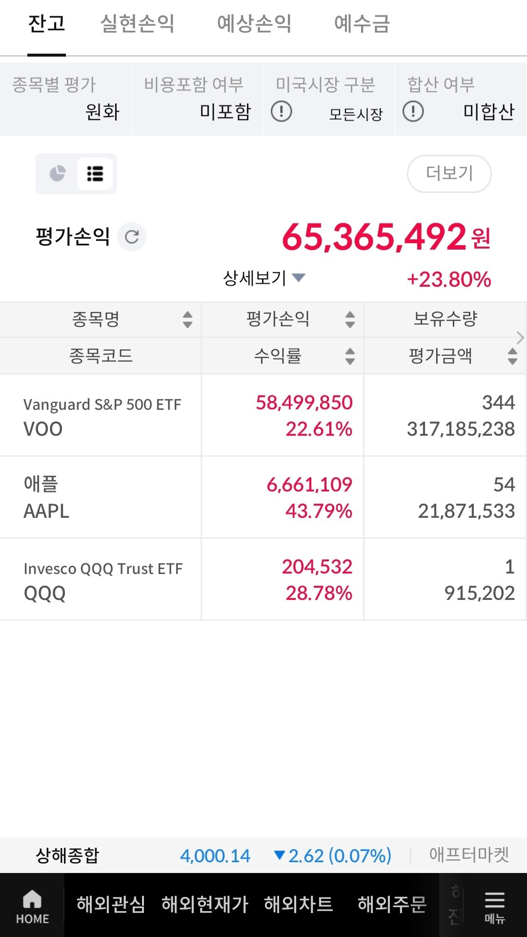Toggle 합산 여부 setting 미합산
The image size is (527, 937).
pyautogui.click(x=488, y=112)
